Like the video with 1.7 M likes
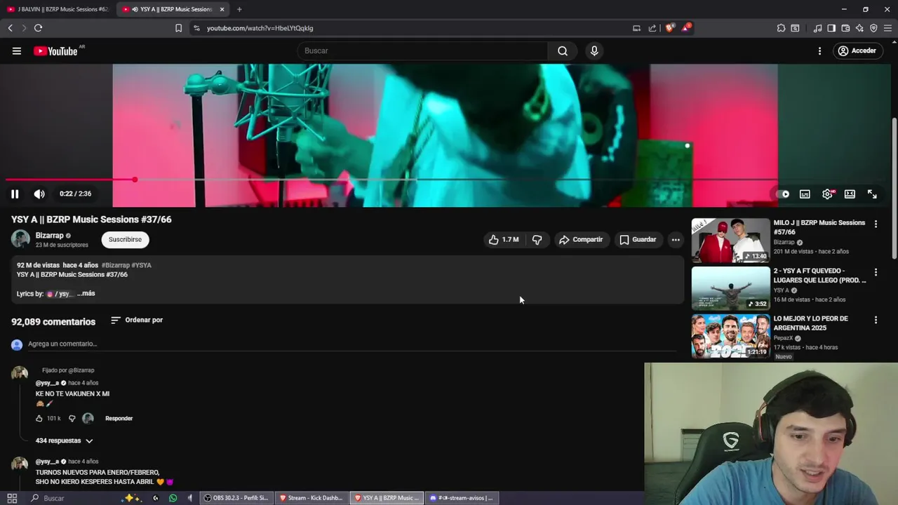 [x=504, y=240]
